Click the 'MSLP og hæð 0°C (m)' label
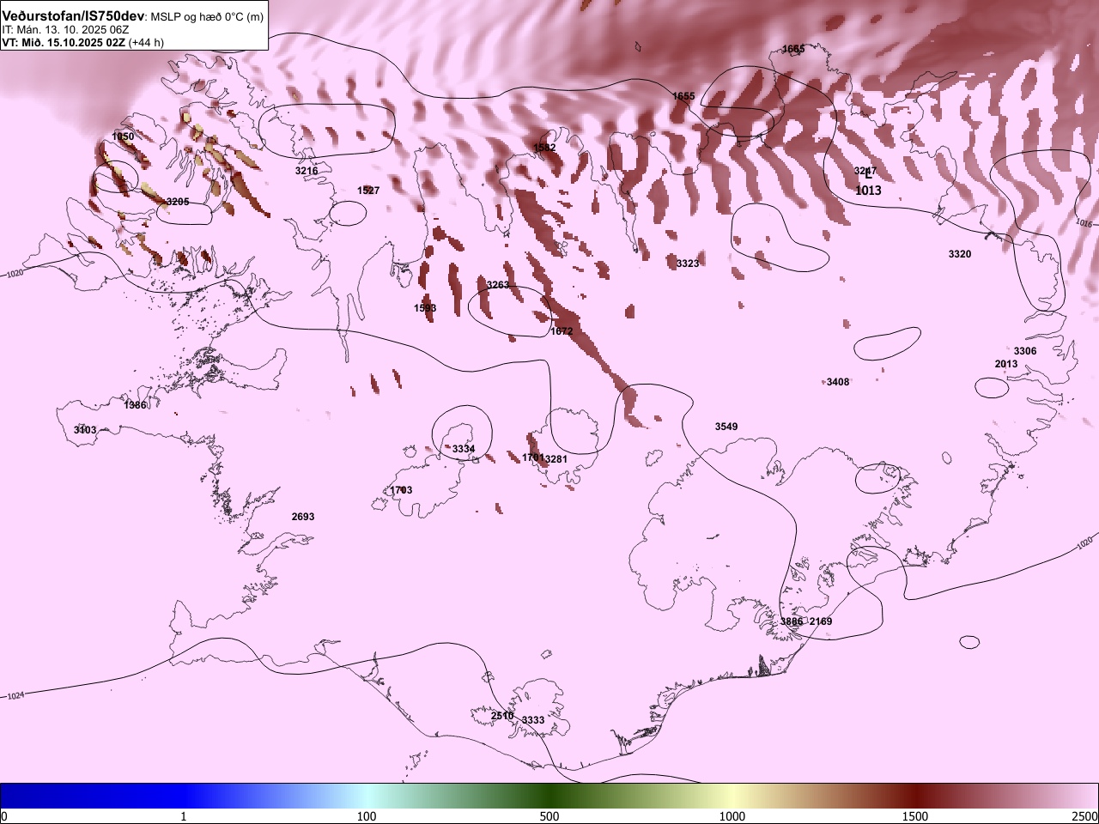The image size is (1099, 824). click(x=207, y=17)
